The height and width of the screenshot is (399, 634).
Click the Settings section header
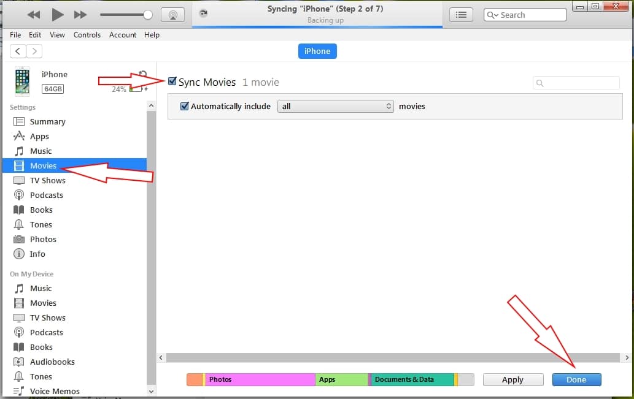tap(23, 107)
